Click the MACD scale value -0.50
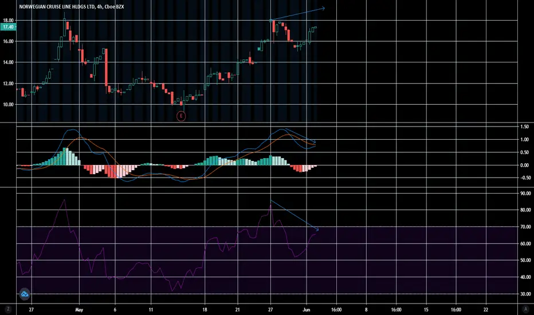 tap(524, 178)
